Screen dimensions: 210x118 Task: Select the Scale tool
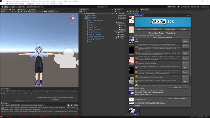tap(13, 7)
